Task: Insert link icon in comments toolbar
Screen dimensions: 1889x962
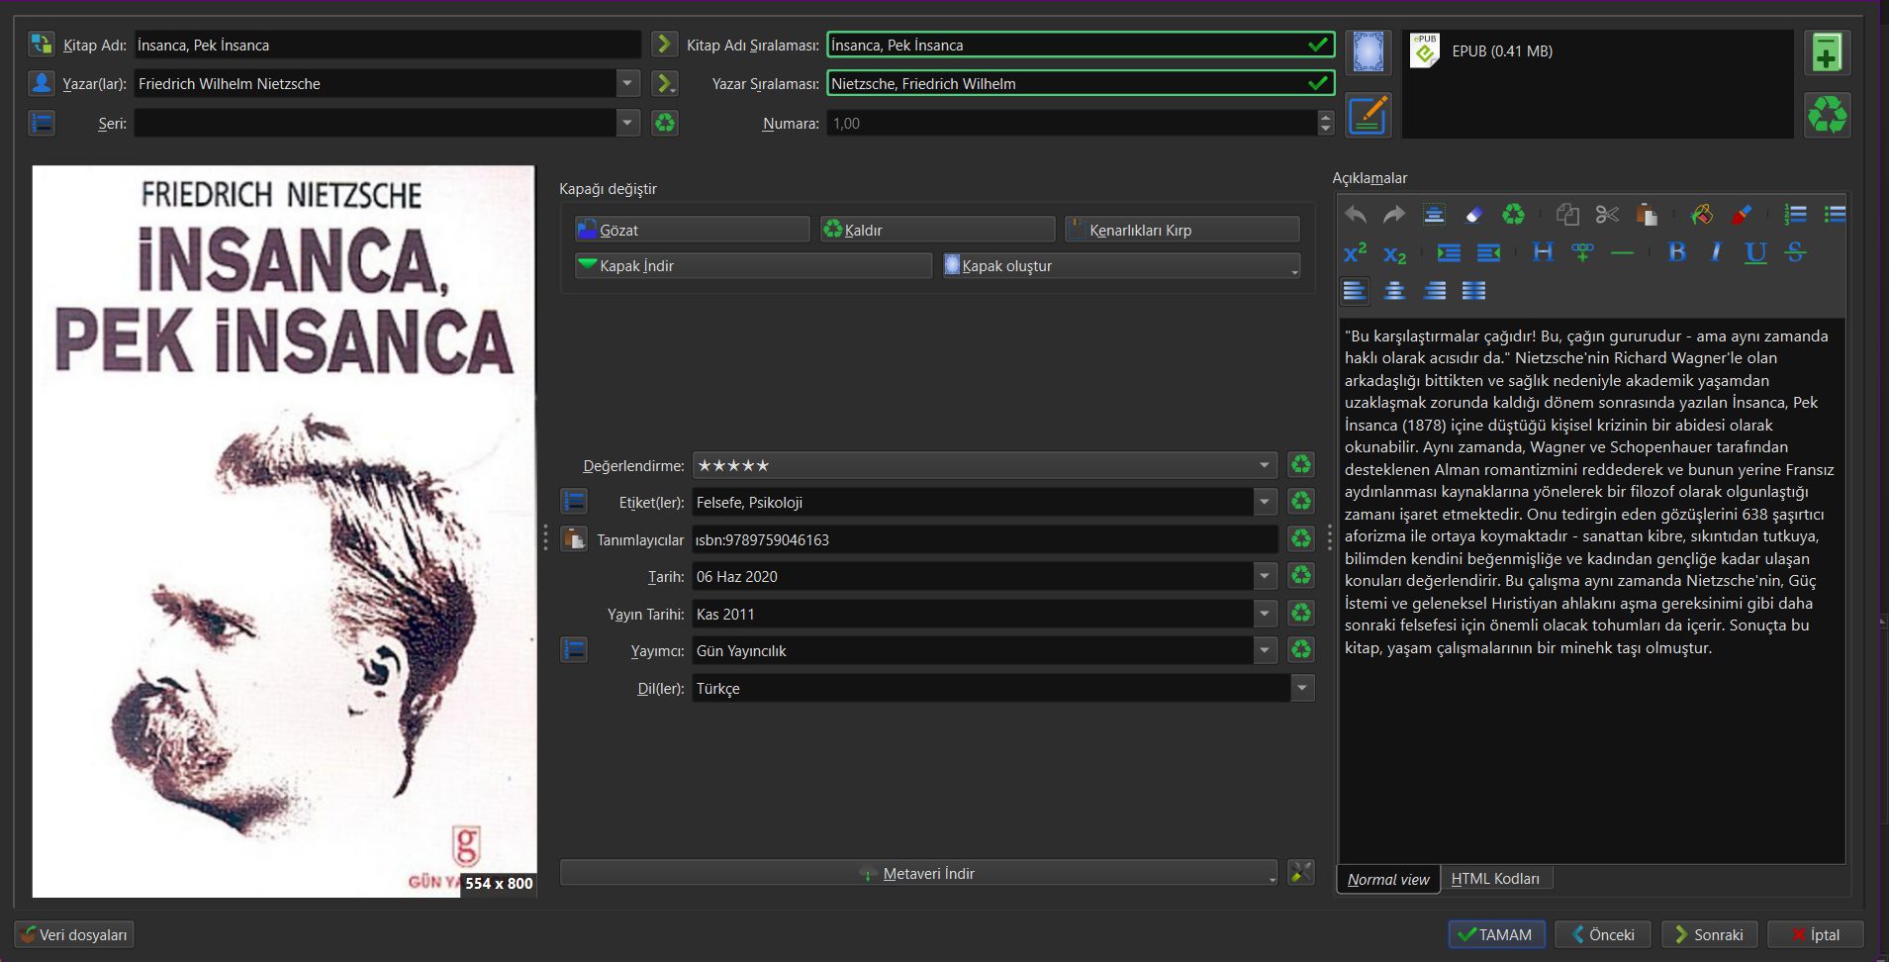Action: coord(1582,252)
